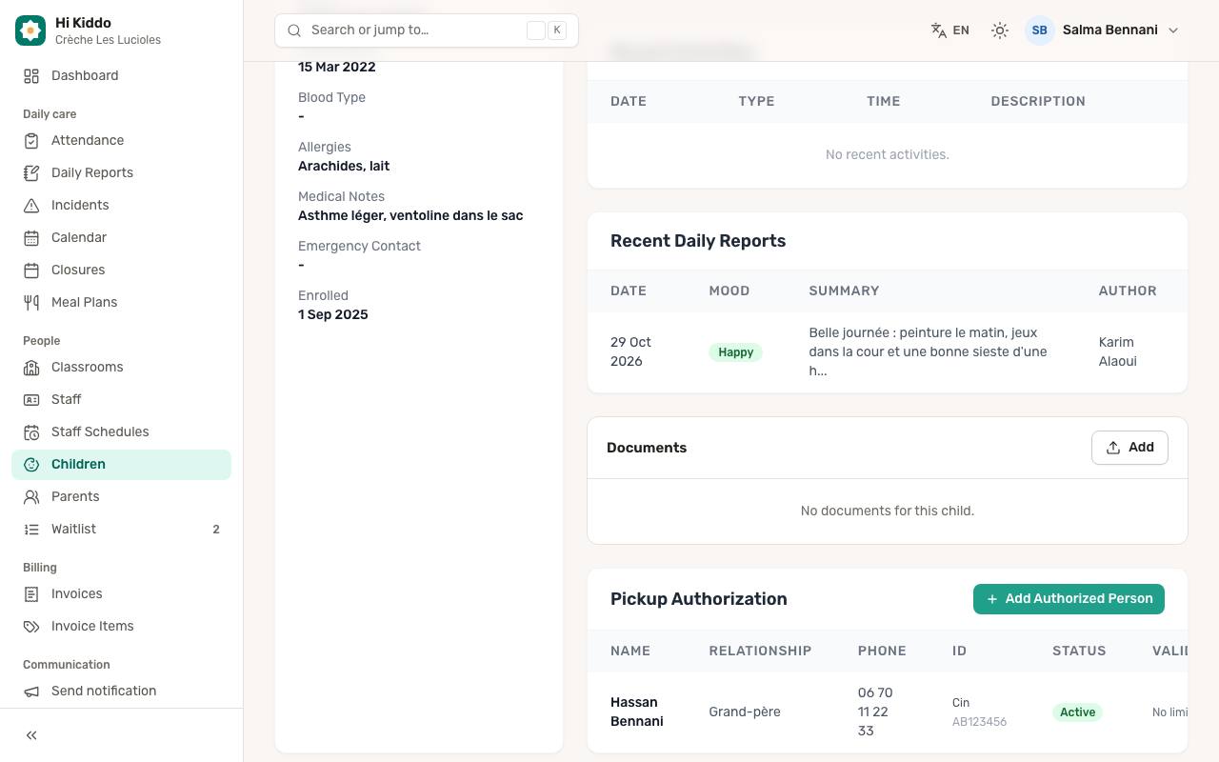The height and width of the screenshot is (762, 1219).
Task: Click the Daily Reports pencil icon
Action: click(x=31, y=172)
